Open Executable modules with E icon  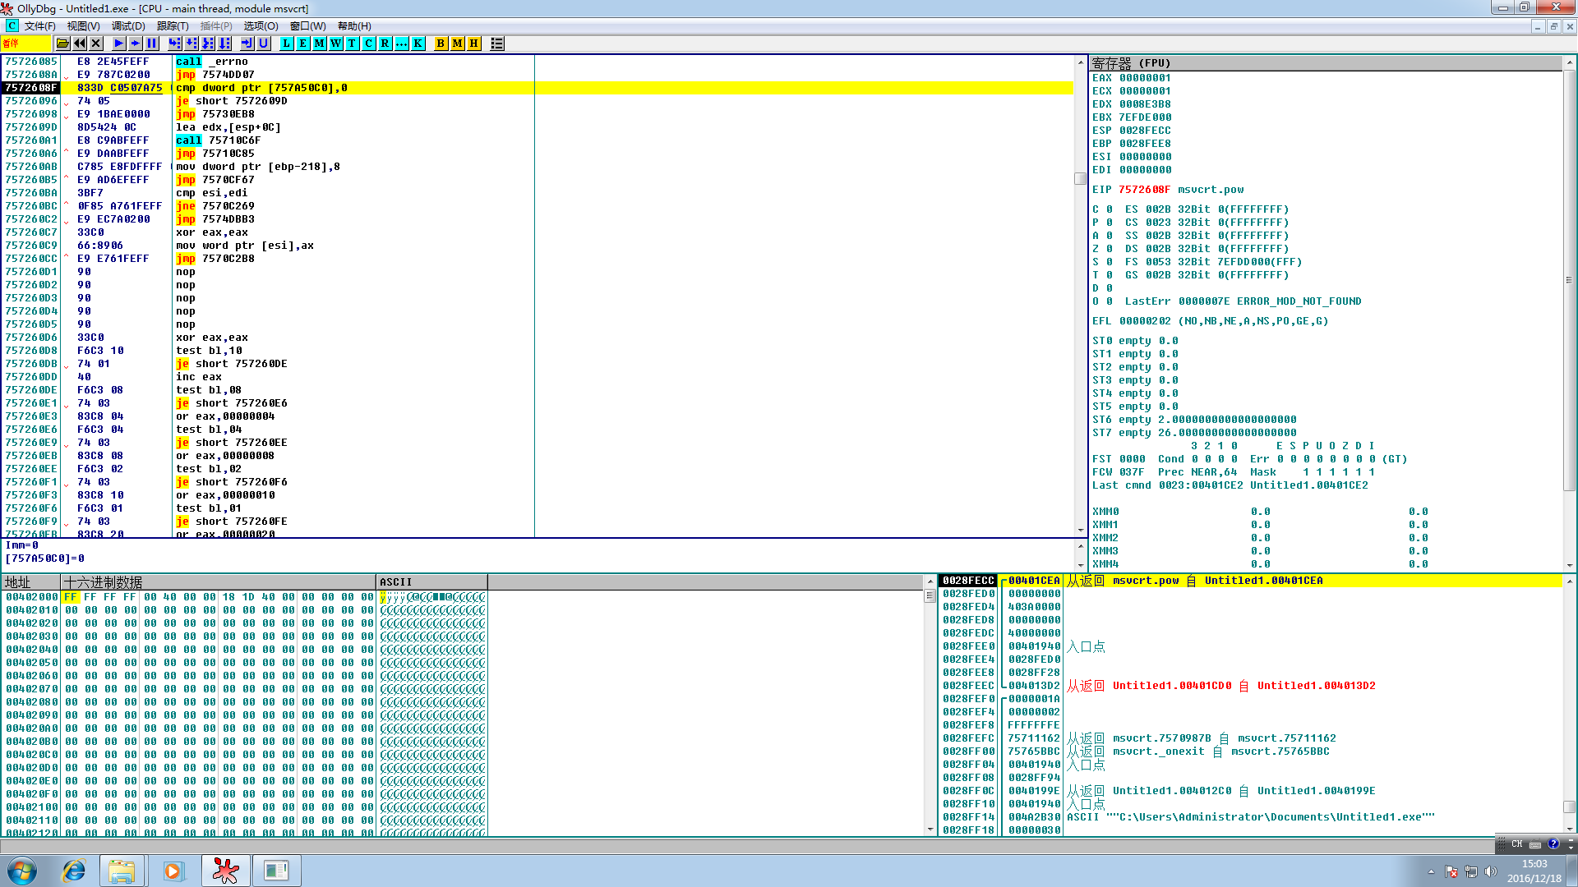tap(303, 44)
